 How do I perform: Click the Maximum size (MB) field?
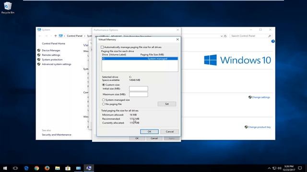(x=139, y=95)
